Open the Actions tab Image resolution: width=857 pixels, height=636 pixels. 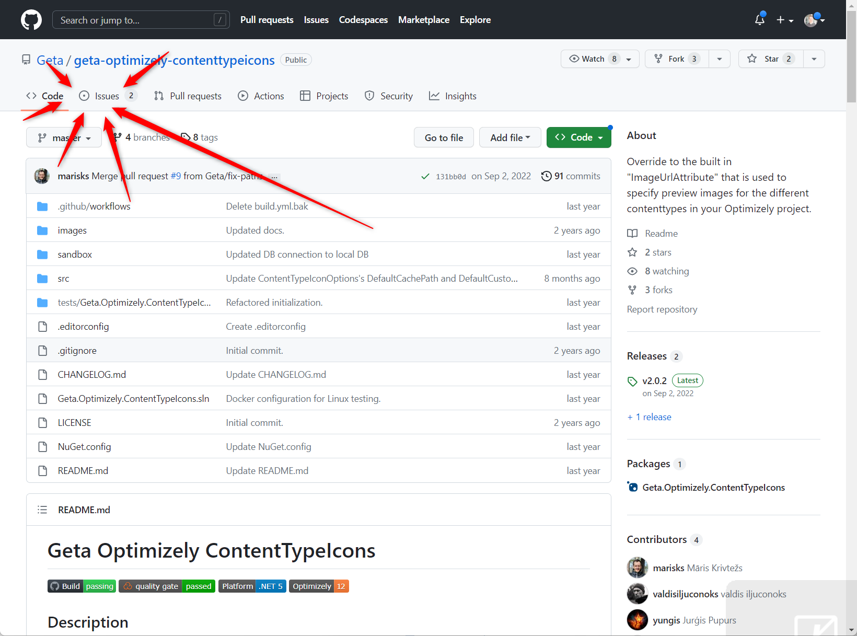point(261,96)
